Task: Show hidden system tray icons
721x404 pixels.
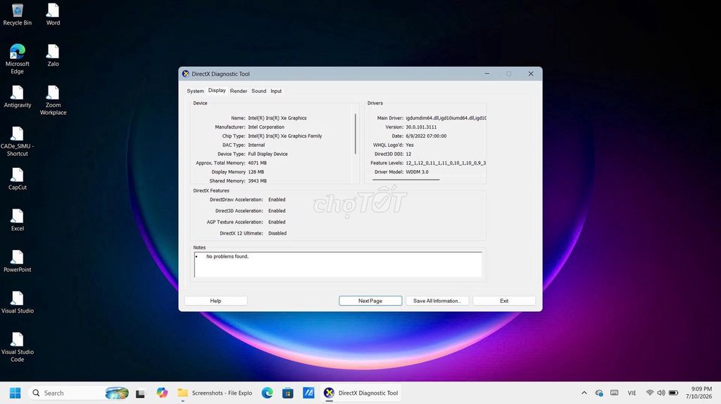Action: [584, 393]
